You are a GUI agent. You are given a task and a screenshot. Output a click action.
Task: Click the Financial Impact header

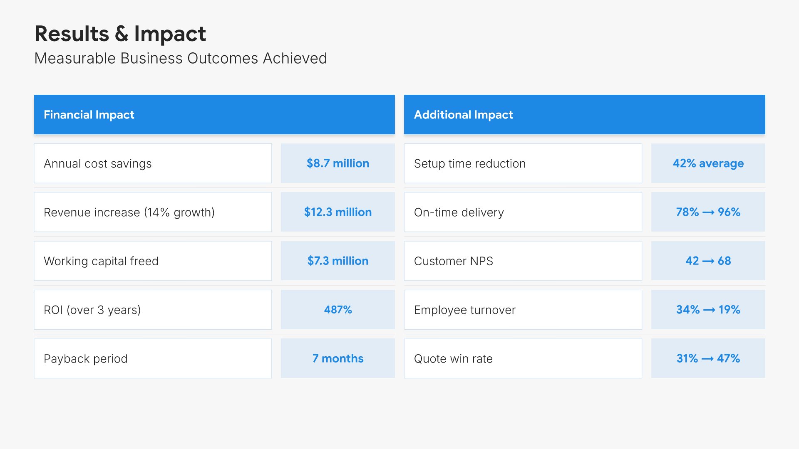214,115
